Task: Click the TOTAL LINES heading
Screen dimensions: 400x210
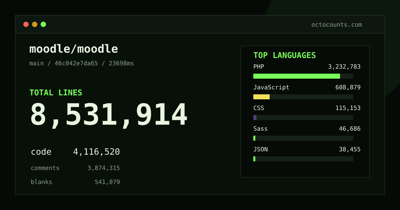Action: [x=56, y=93]
